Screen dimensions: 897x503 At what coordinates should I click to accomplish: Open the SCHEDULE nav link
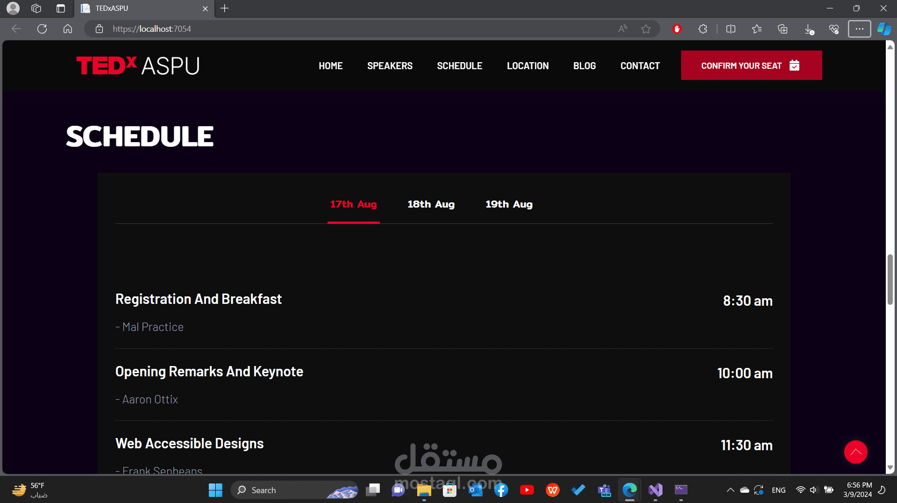460,66
